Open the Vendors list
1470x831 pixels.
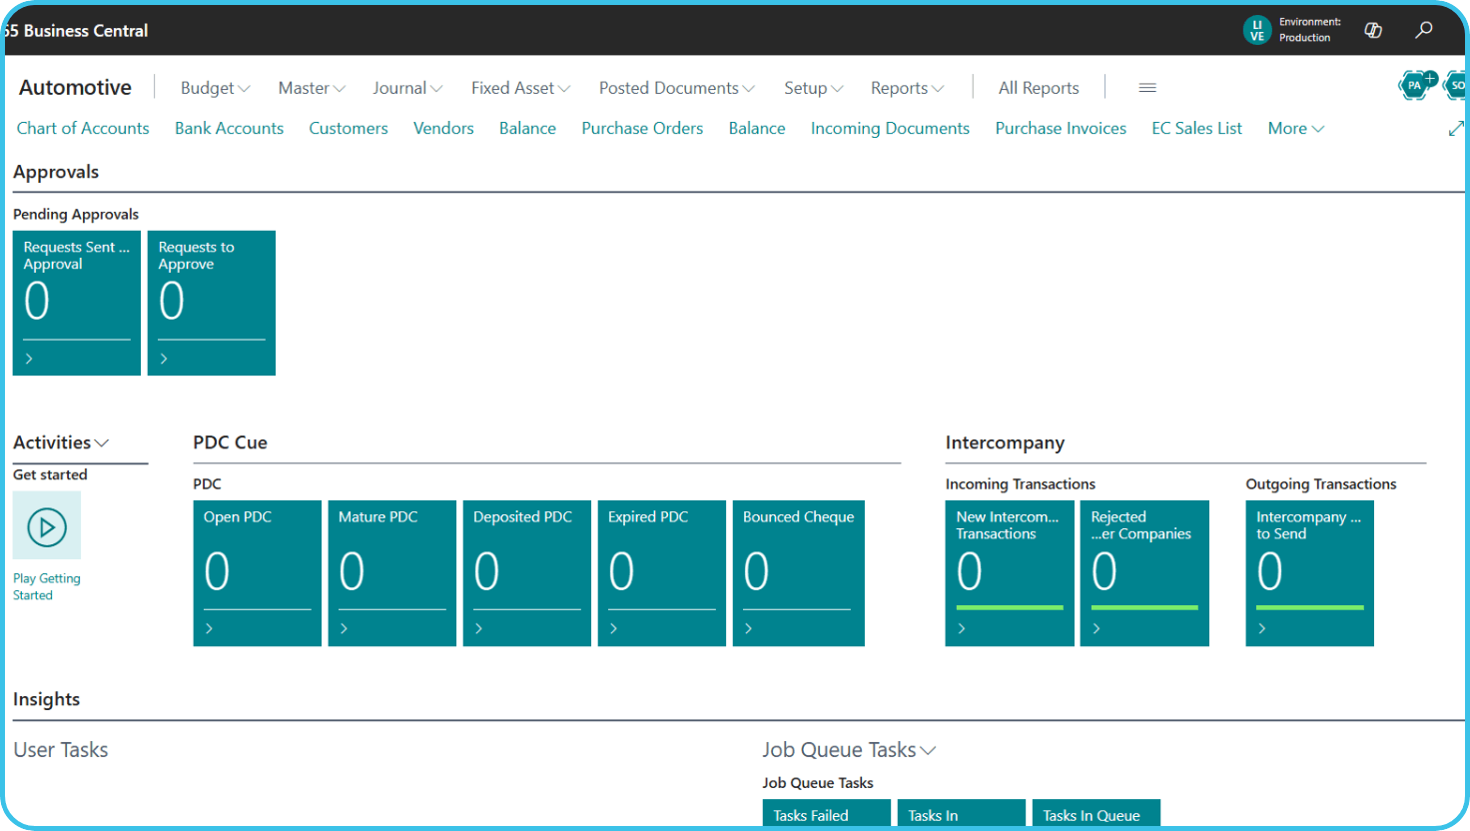[x=443, y=128]
